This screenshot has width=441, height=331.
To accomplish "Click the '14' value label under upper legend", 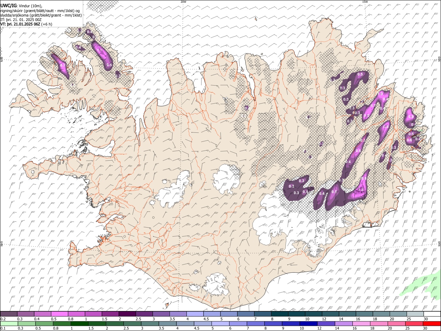I will click(341, 319).
